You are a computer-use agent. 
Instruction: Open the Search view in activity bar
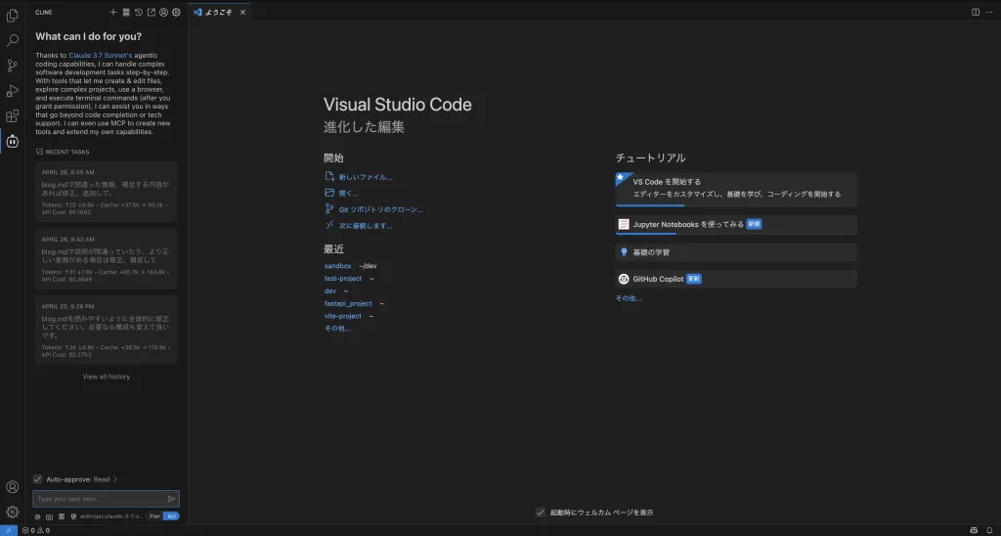12,41
